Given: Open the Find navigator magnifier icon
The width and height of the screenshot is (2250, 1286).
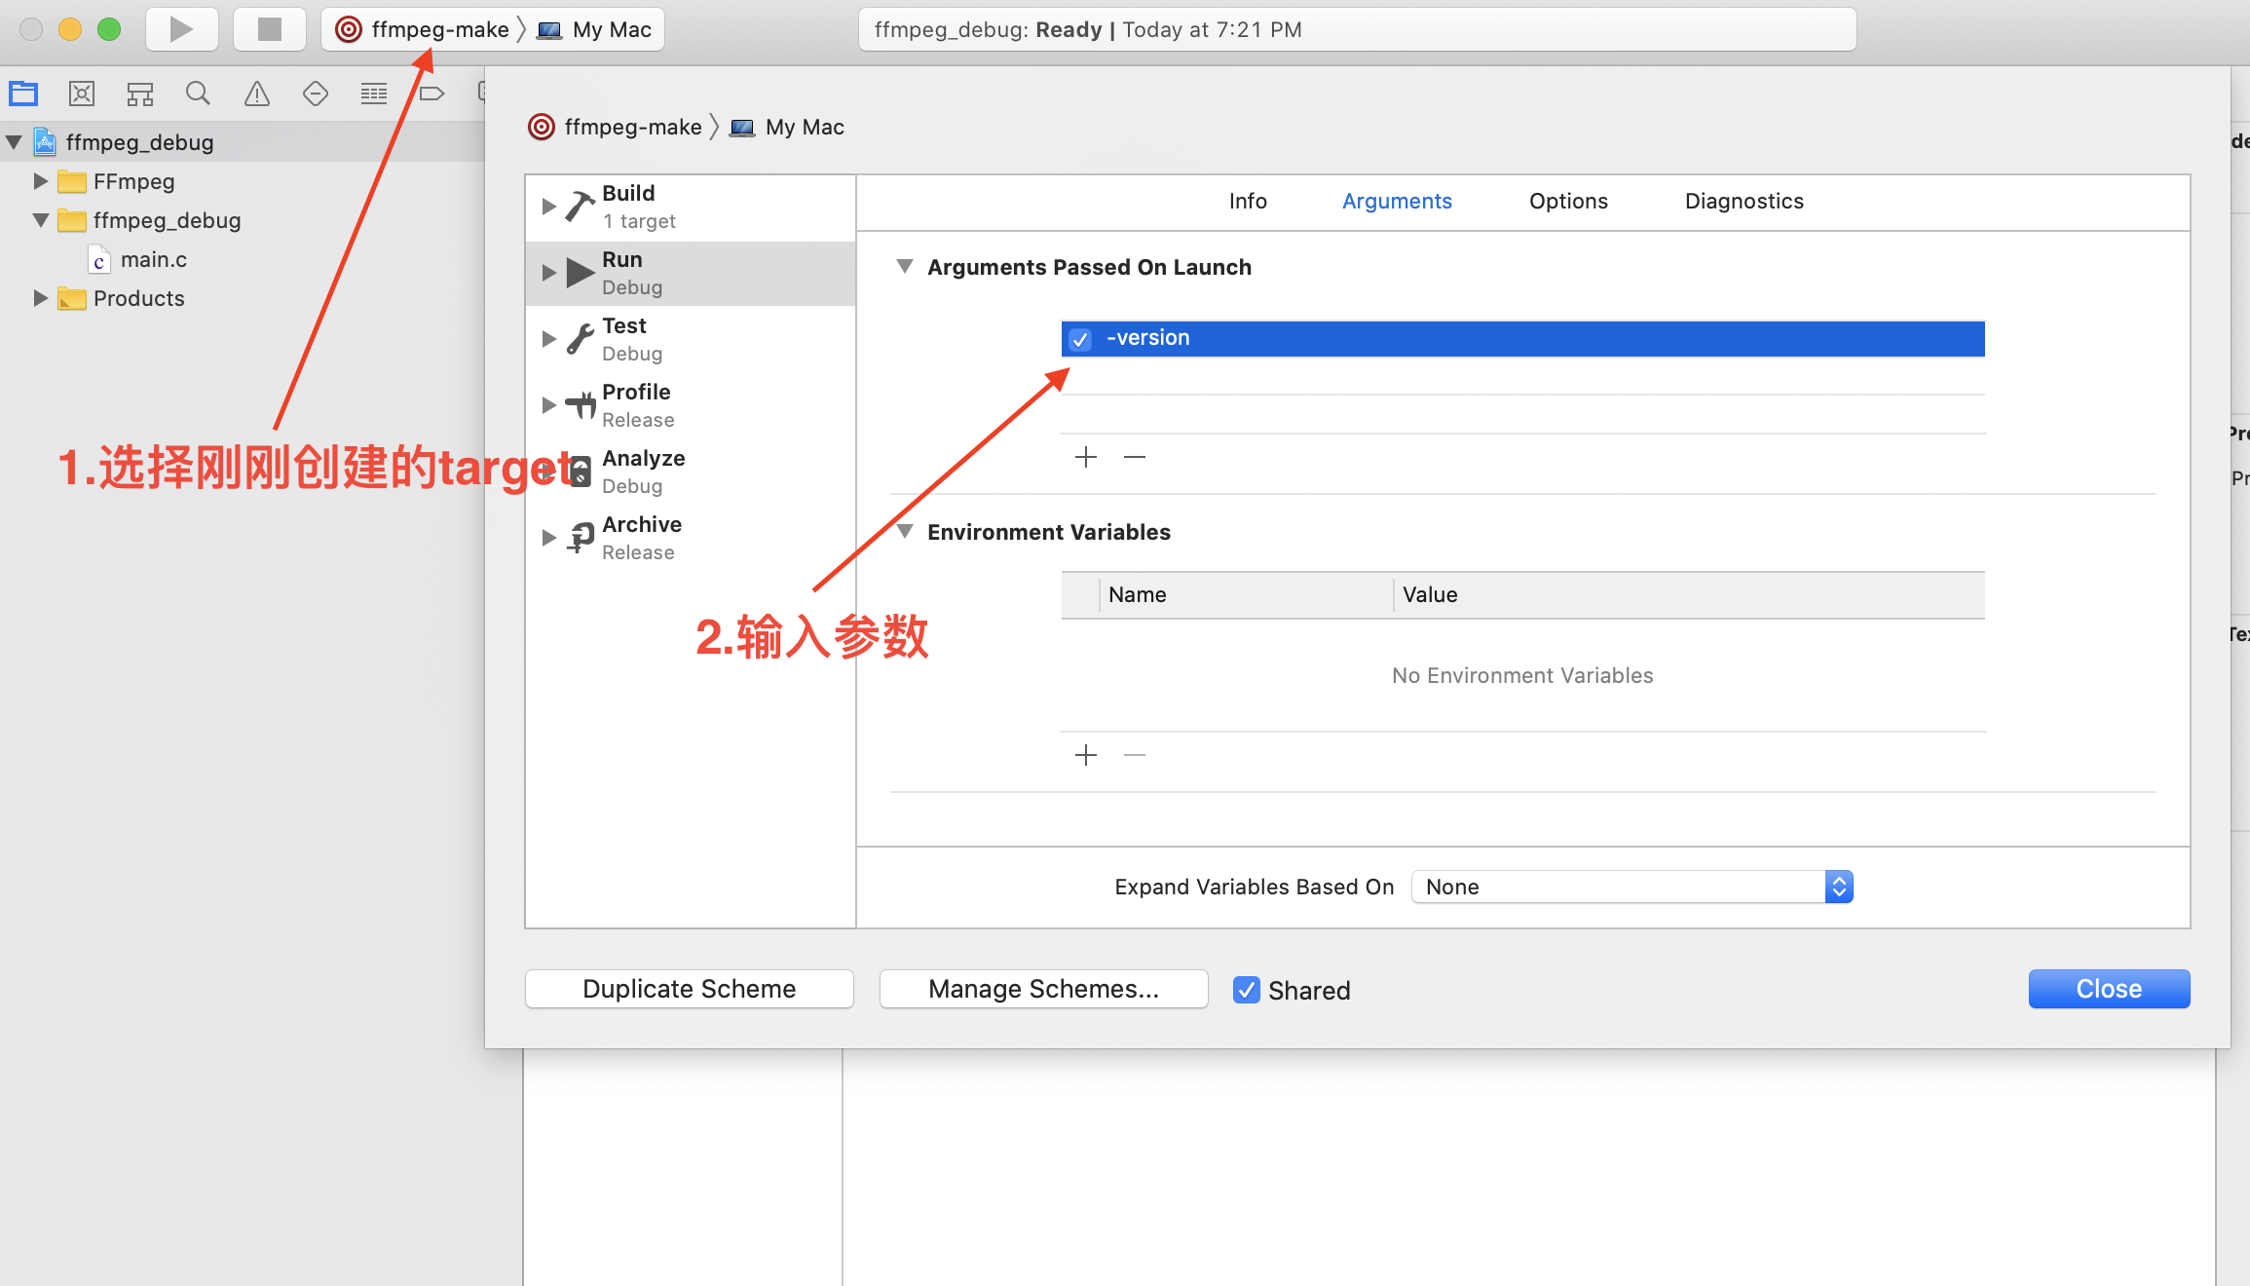Looking at the screenshot, I should click(x=198, y=94).
